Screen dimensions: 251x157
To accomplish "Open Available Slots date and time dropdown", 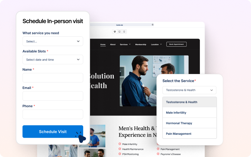I will [x=53, y=60].
